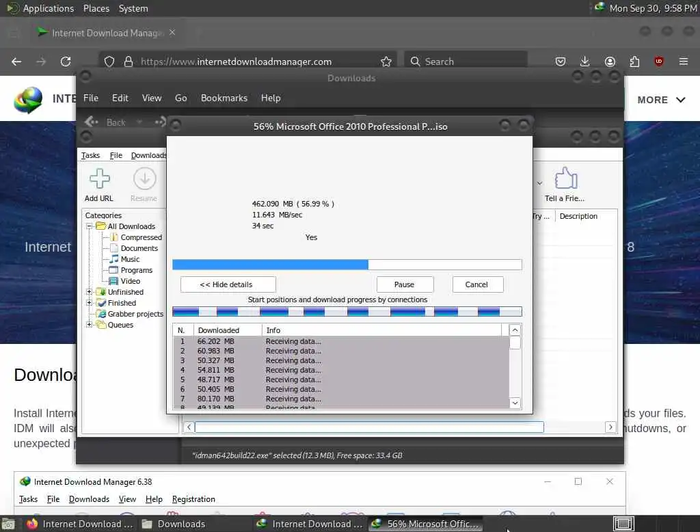Click the site padlock security icon
700x532 pixels.
[129, 62]
